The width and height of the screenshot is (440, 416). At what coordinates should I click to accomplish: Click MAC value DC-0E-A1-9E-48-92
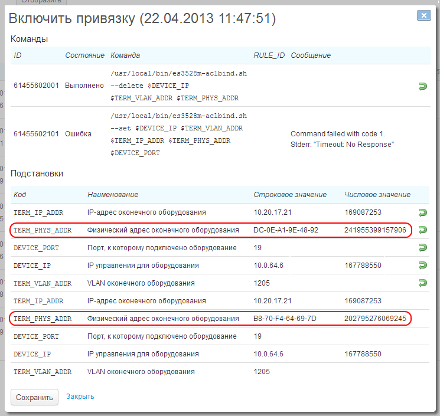(286, 230)
